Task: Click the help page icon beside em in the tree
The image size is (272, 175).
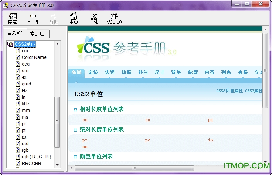Action: [18, 71]
